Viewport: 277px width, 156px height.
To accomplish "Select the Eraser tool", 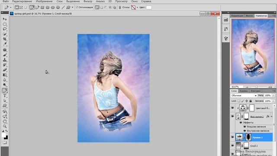I will 5,70.
